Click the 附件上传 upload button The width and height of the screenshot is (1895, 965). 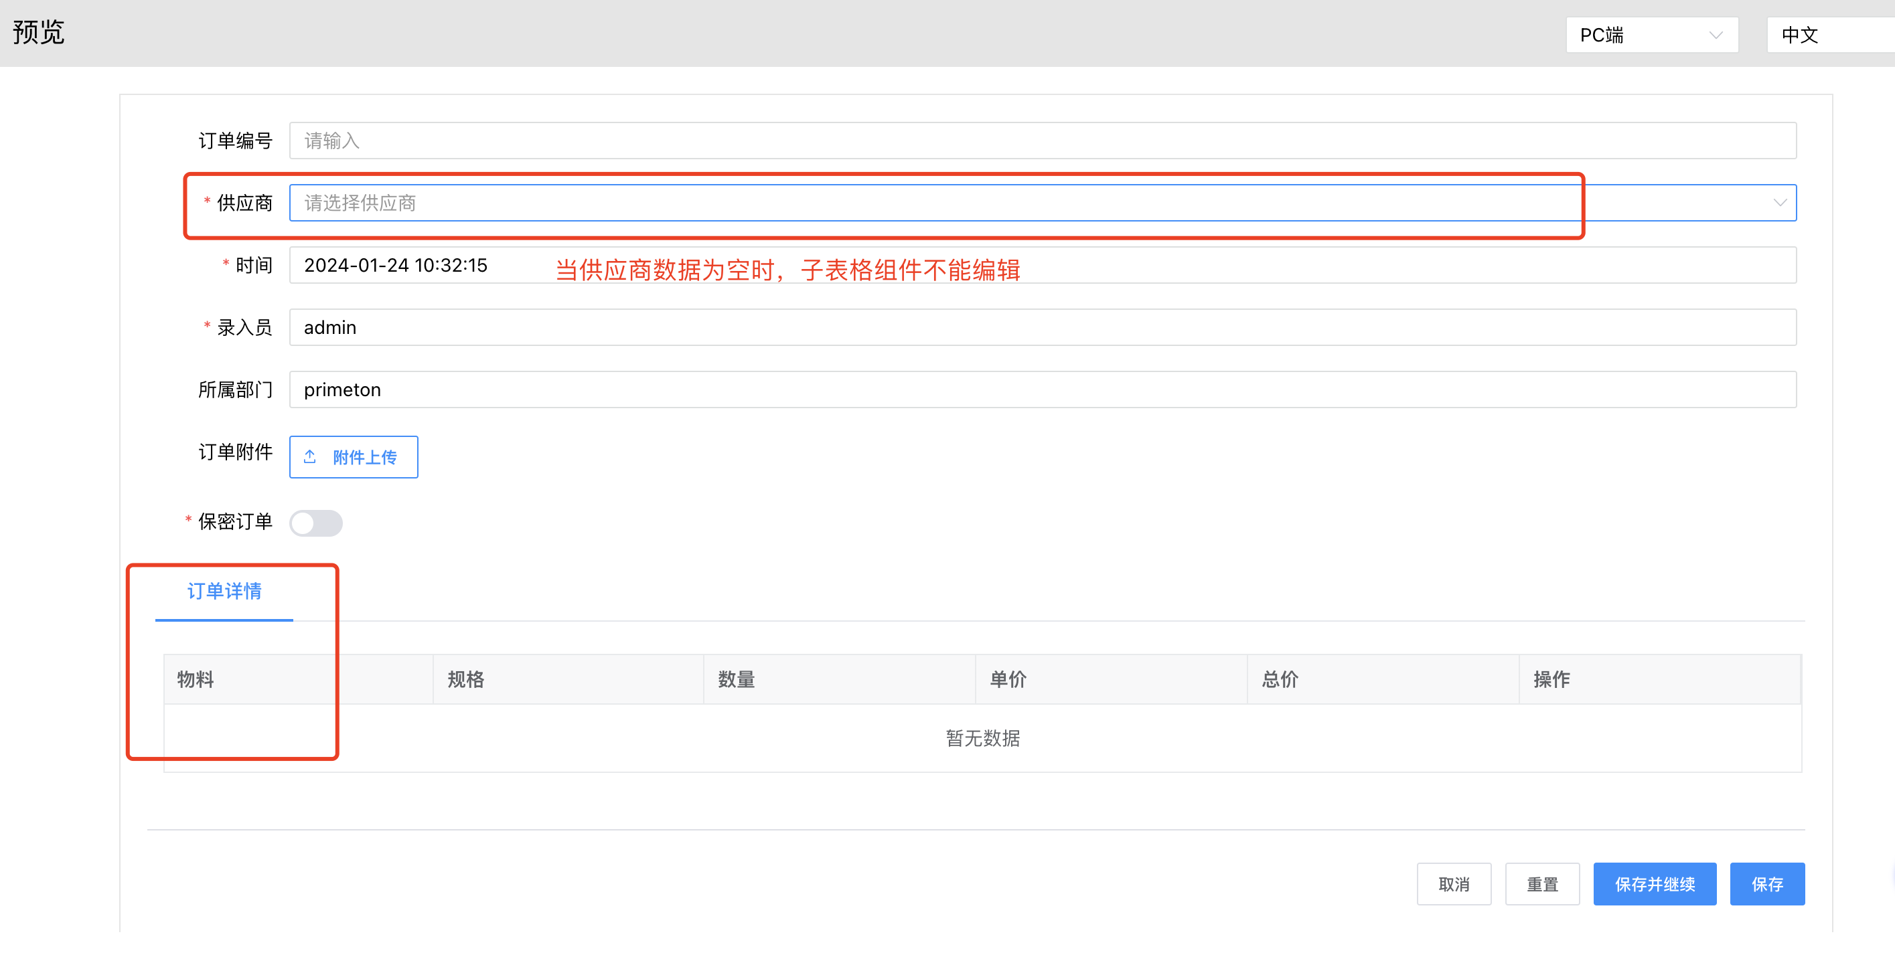354,456
